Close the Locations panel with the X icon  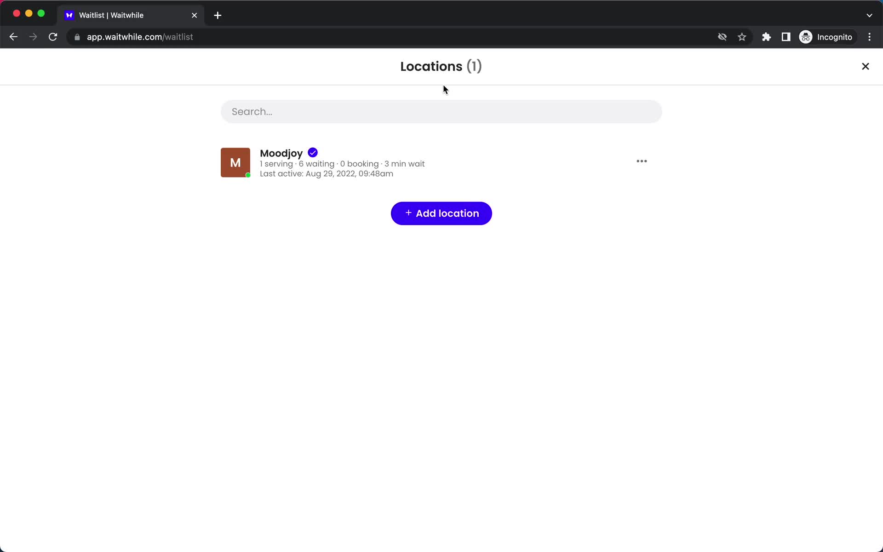[x=865, y=66]
